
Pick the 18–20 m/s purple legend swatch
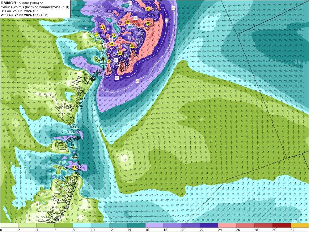pos(173,225)
